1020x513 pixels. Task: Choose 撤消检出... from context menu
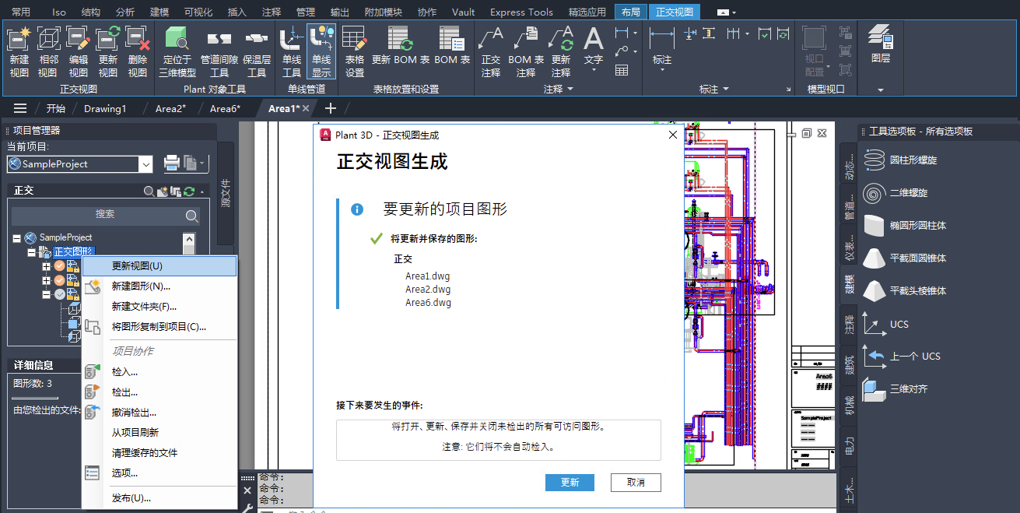click(x=159, y=413)
